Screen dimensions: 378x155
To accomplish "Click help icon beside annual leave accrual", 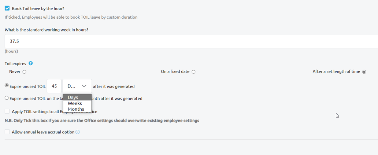I will [x=77, y=132].
